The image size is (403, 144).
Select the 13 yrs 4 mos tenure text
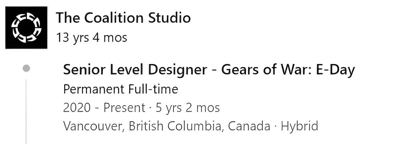click(x=92, y=38)
